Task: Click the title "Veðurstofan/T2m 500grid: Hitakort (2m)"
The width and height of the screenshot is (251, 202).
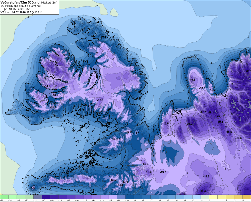Action: (29, 3)
